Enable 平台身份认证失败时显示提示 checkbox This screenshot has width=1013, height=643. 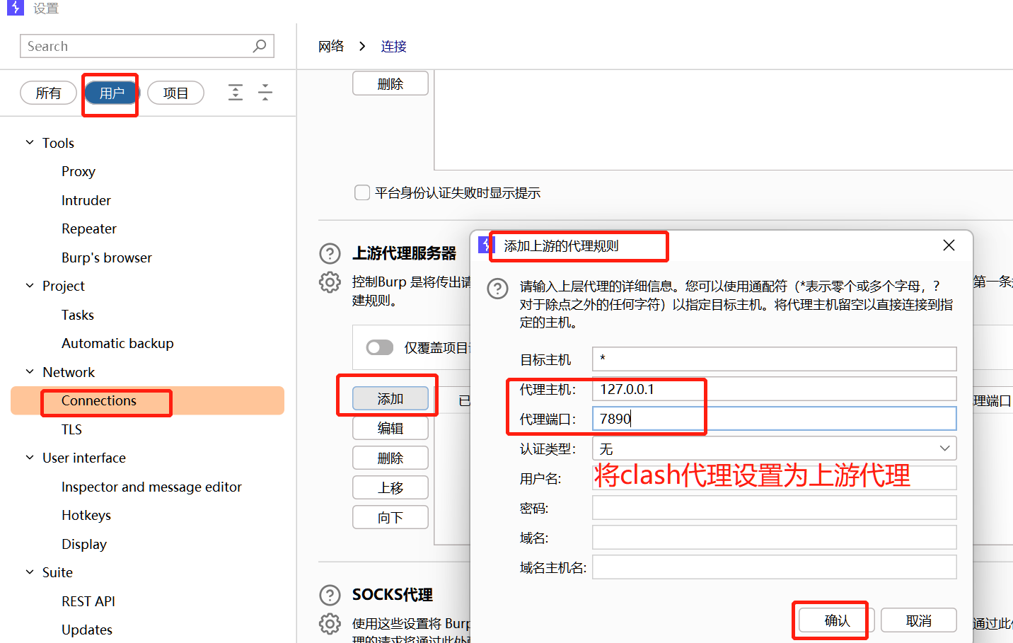362,193
